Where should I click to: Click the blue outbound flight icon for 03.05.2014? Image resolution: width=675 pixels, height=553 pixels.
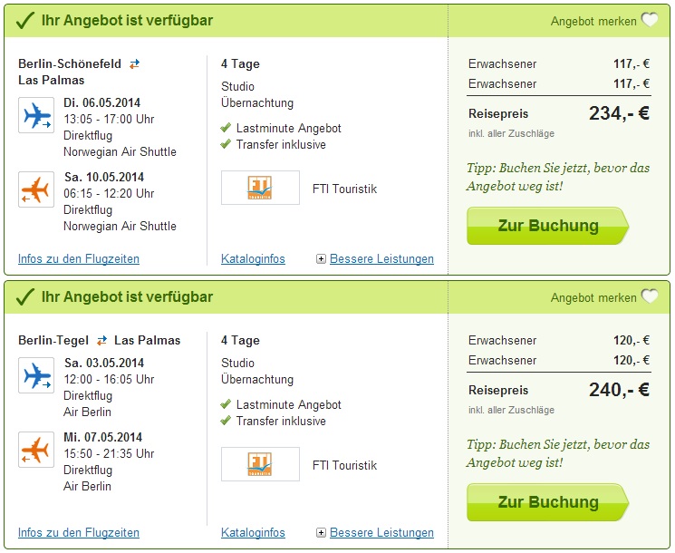tap(36, 375)
